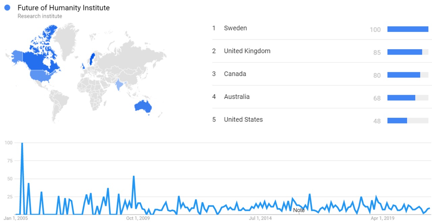This screenshot has height=224, width=432.
Task: Click the Note marker on the timeline
Action: click(299, 210)
